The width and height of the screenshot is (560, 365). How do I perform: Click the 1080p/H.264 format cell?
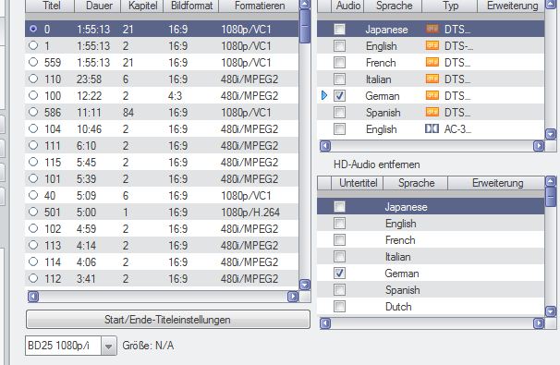click(x=250, y=213)
